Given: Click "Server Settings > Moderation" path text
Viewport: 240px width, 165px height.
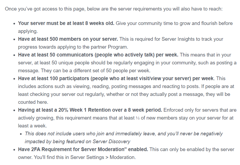Looking at the screenshot, I should click(x=103, y=157).
